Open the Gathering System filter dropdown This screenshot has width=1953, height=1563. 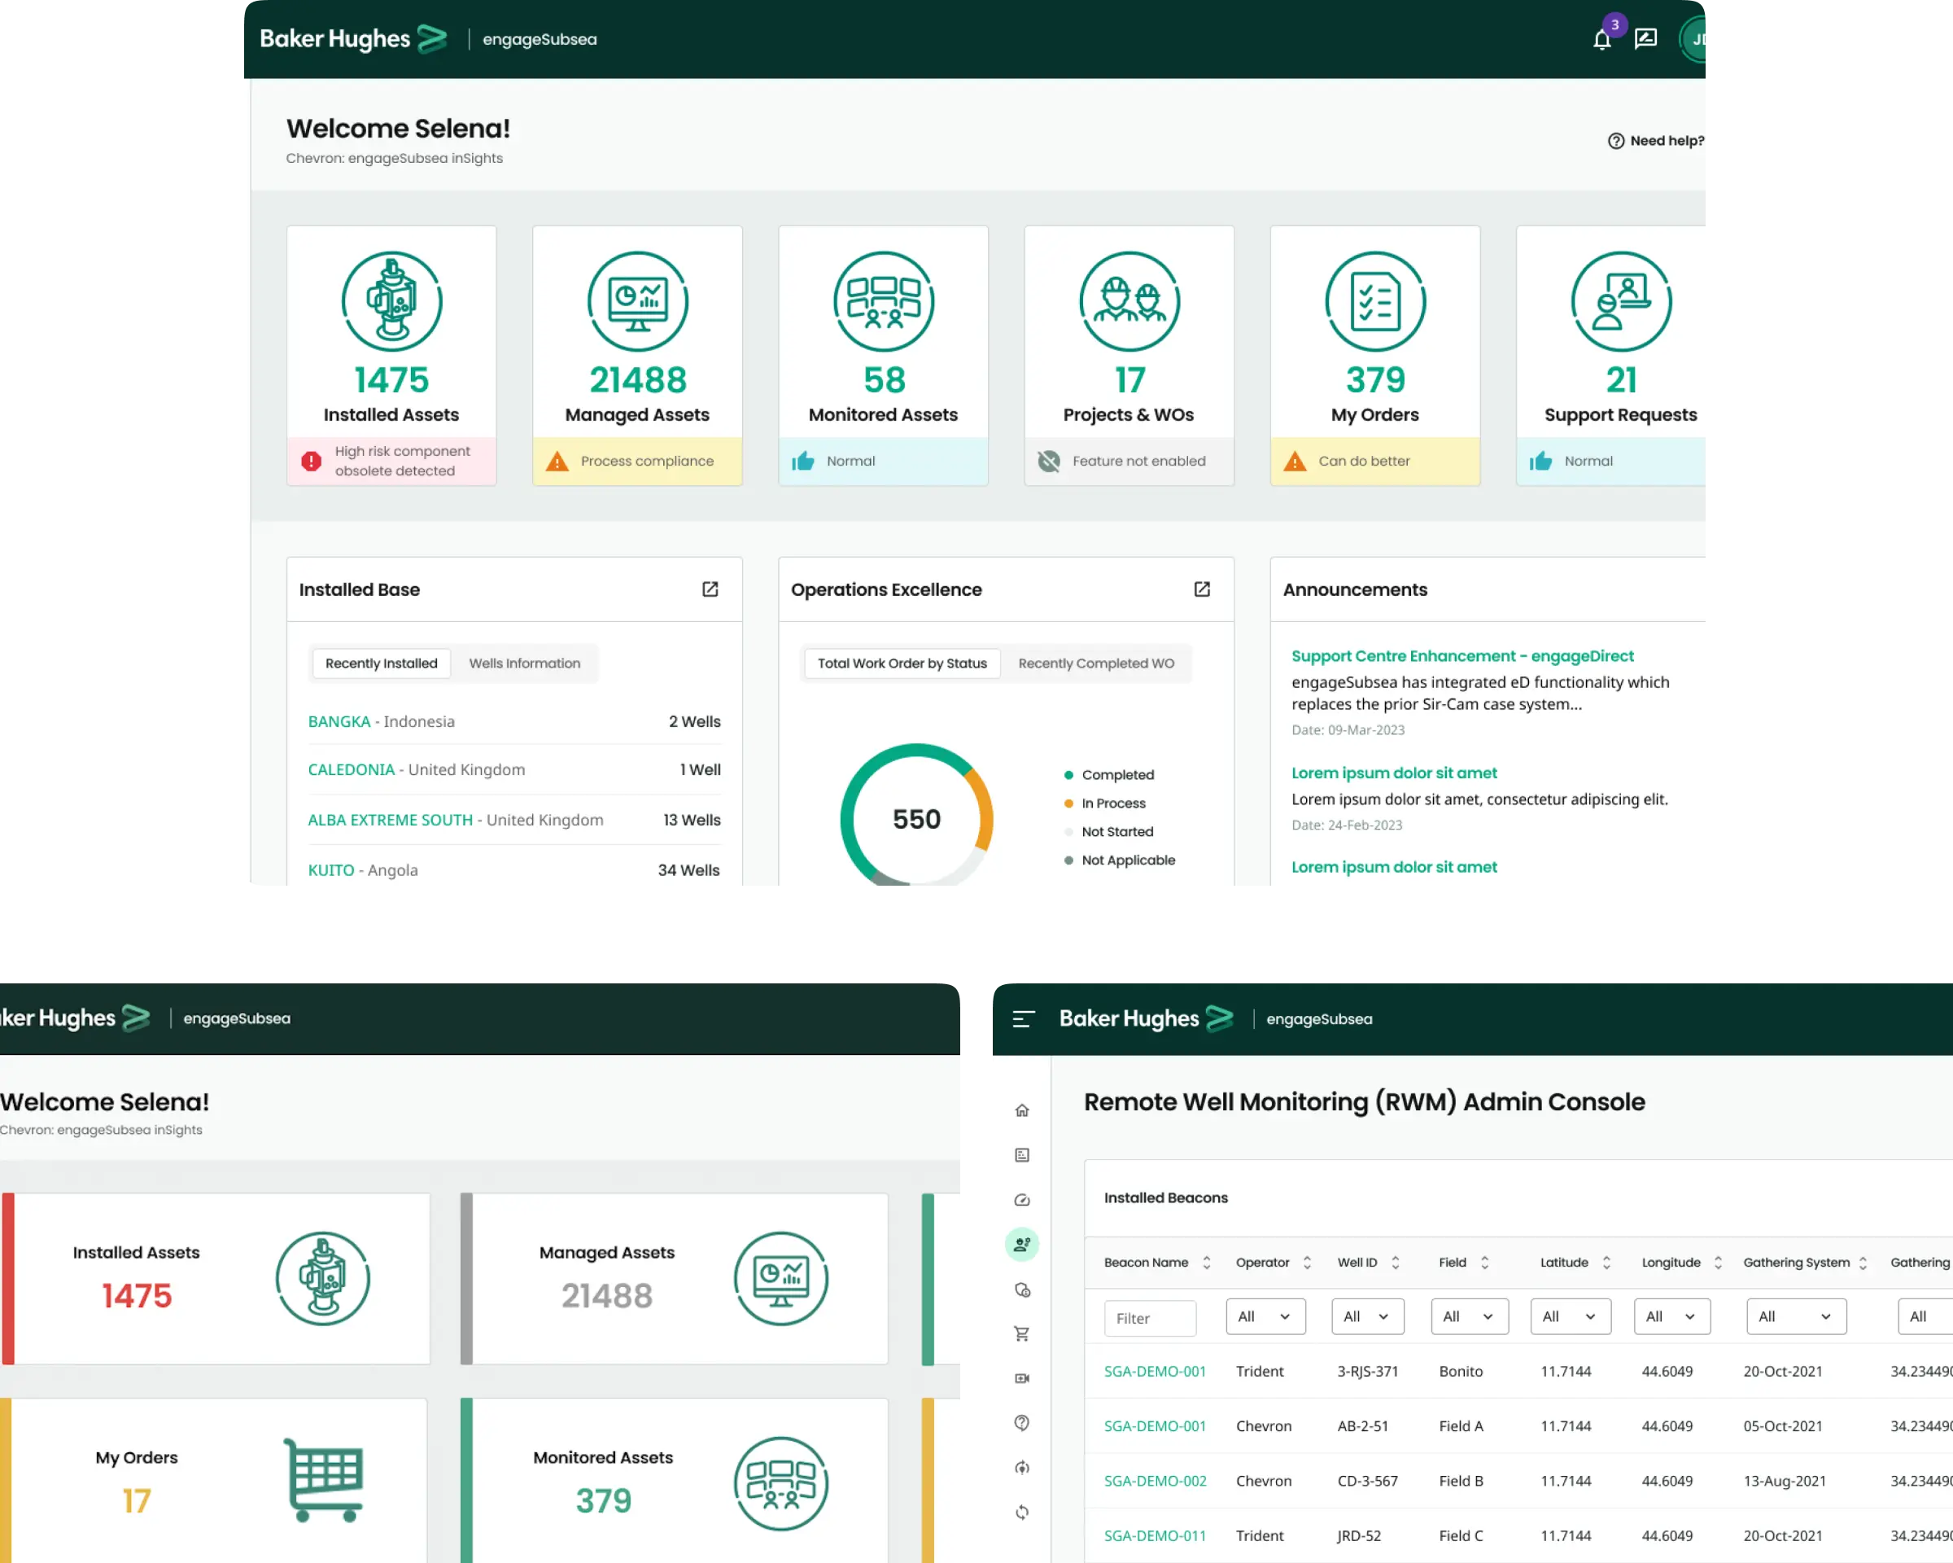(x=1794, y=1316)
